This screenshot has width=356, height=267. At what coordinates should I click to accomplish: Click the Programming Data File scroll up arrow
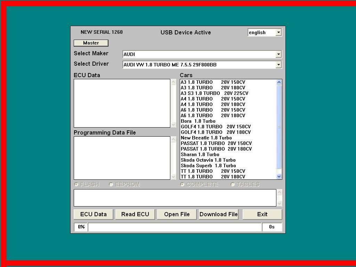tap(173, 139)
